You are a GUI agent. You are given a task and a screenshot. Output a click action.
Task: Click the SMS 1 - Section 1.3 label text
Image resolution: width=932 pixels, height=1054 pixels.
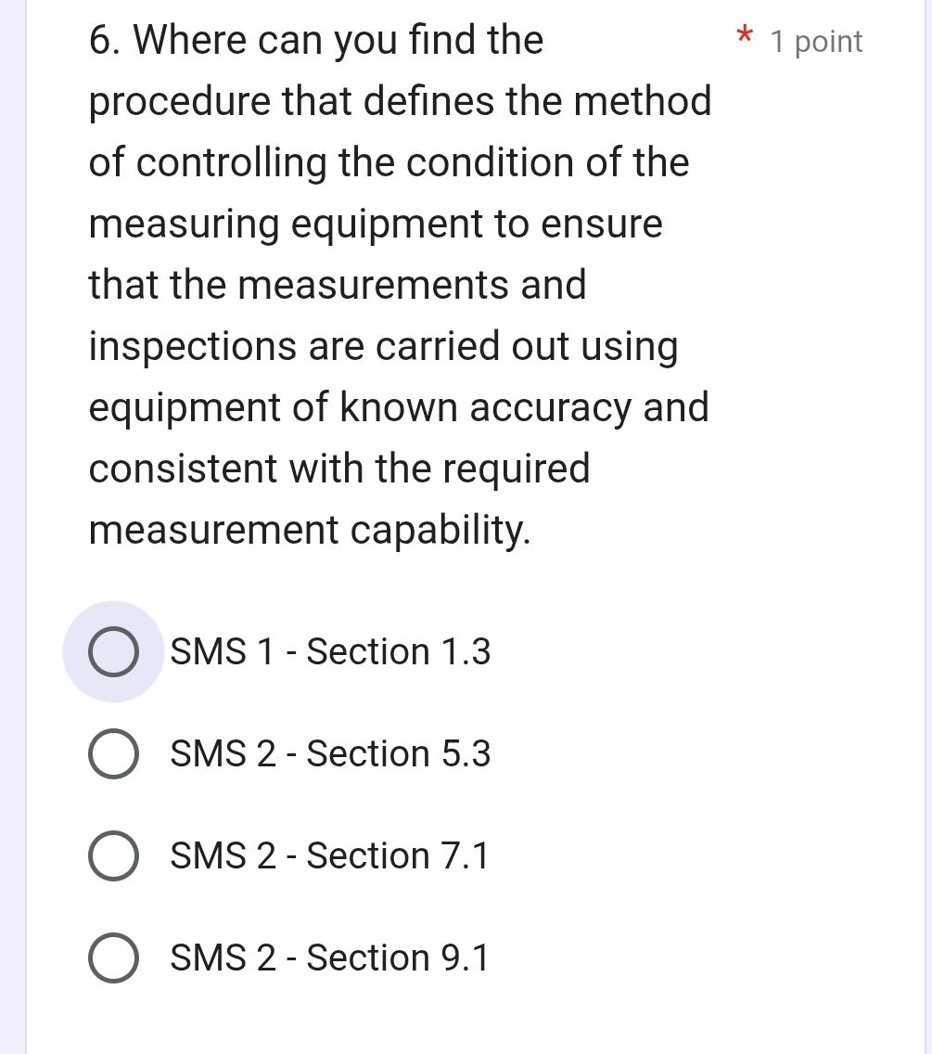330,652
